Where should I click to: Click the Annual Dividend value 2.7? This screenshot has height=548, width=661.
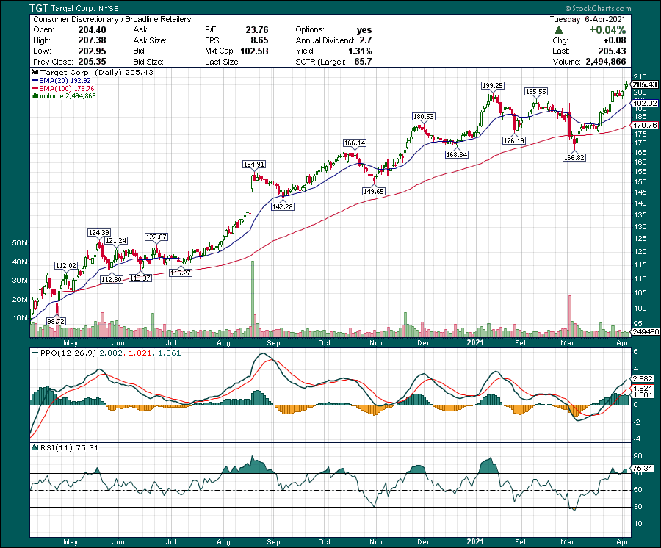pyautogui.click(x=366, y=40)
